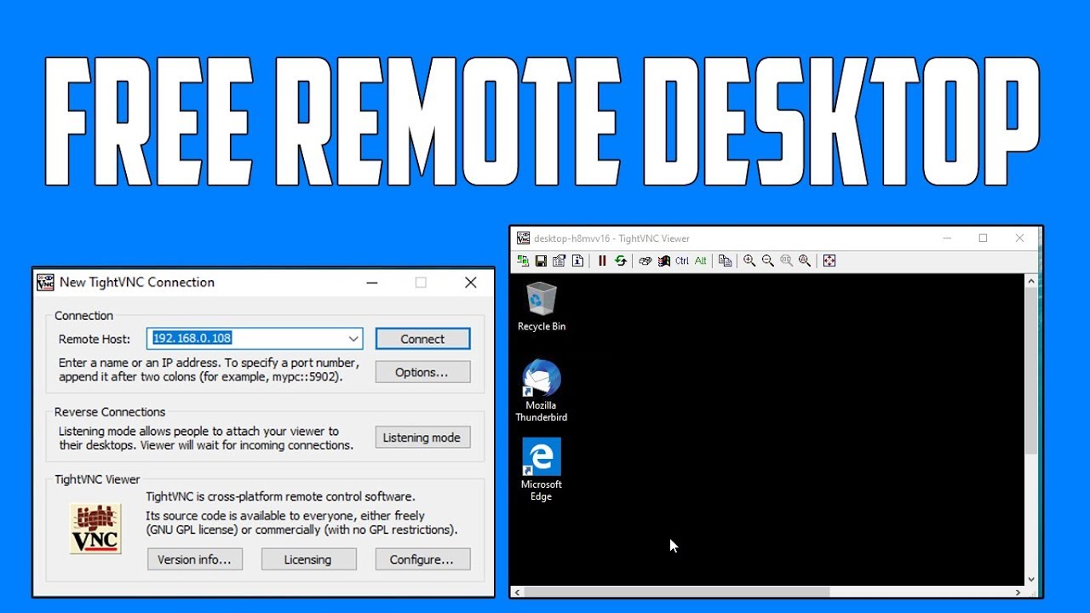This screenshot has width=1090, height=613.
Task: Zoom in the remote desktop view
Action: click(x=749, y=261)
